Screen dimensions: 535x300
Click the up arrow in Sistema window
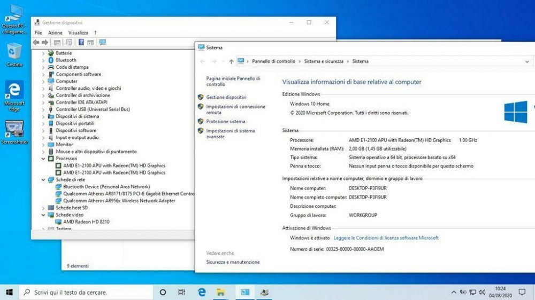click(x=231, y=61)
